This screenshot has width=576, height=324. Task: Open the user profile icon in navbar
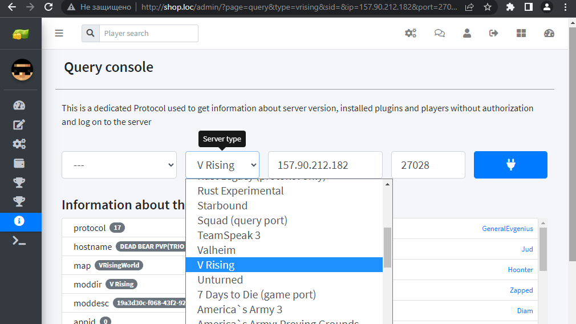coord(467,33)
